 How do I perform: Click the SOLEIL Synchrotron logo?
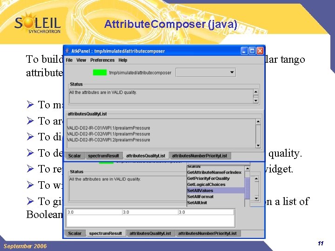(38, 23)
